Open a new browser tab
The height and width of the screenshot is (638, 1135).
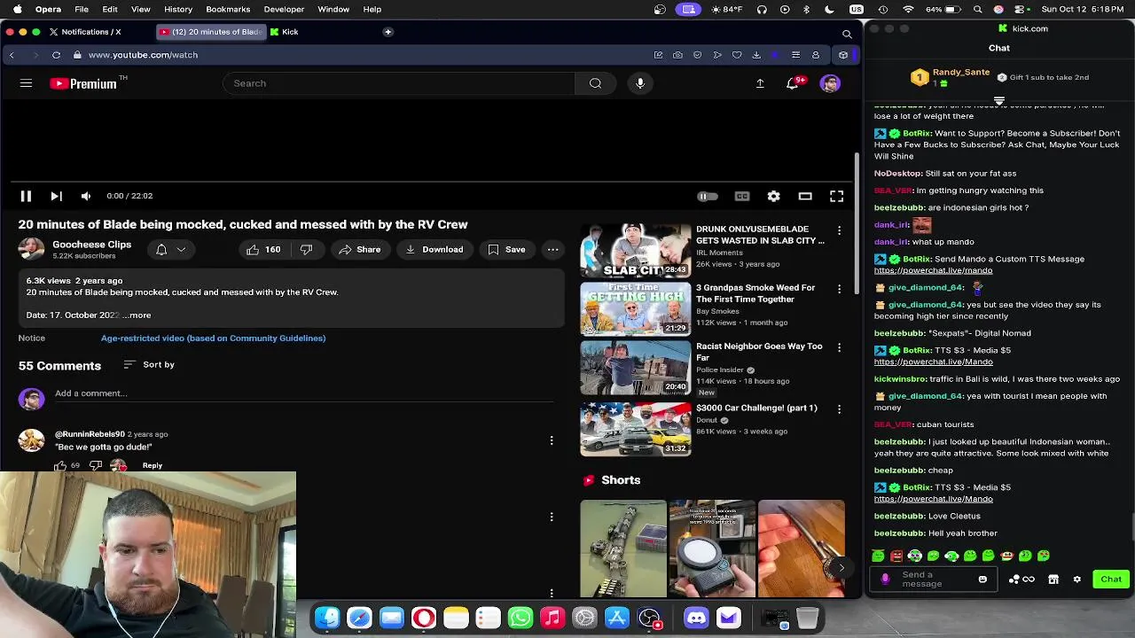(x=387, y=32)
